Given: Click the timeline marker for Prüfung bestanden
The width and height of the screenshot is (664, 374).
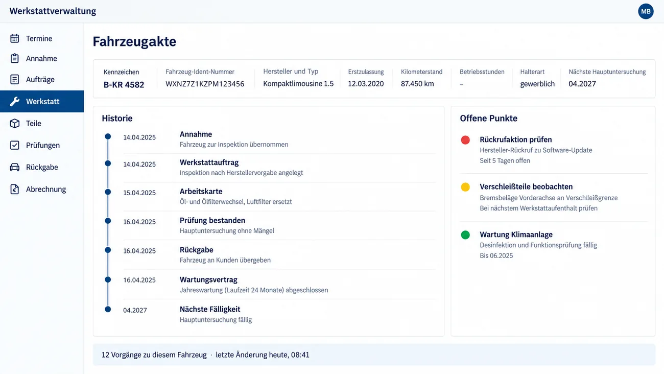Looking at the screenshot, I should [x=108, y=221].
